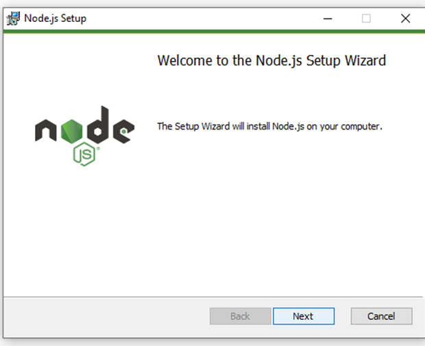Click the green hexagon in the node logo
The image size is (425, 346).
tap(71, 131)
